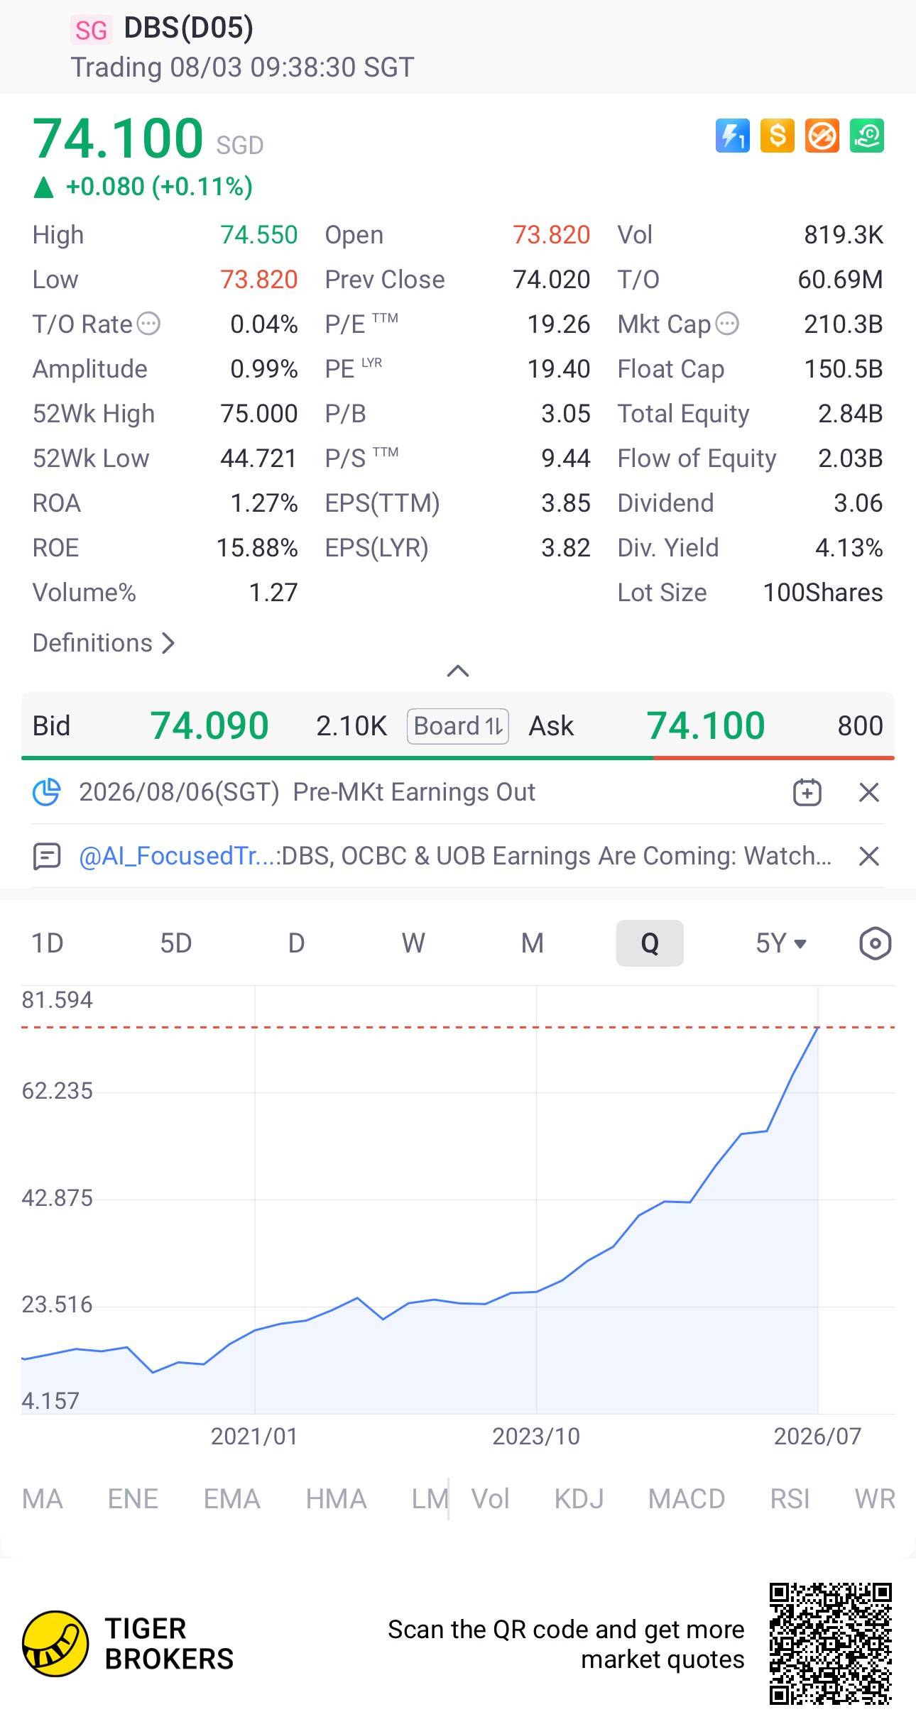Screen dimensions: 916x1729
Task: Tap the chart's 2023/10 date label
Action: point(536,1437)
